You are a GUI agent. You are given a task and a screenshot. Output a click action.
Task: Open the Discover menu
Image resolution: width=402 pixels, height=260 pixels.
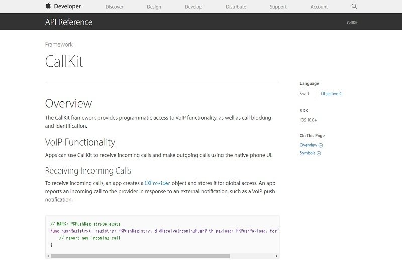tap(114, 7)
